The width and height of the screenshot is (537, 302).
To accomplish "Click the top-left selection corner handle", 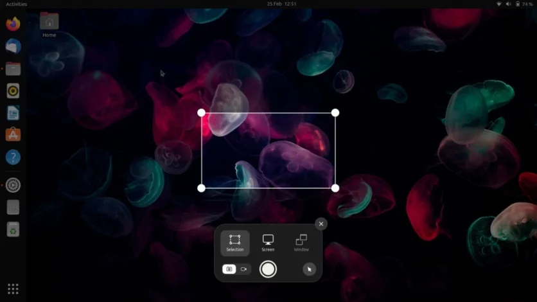I will pos(202,113).
